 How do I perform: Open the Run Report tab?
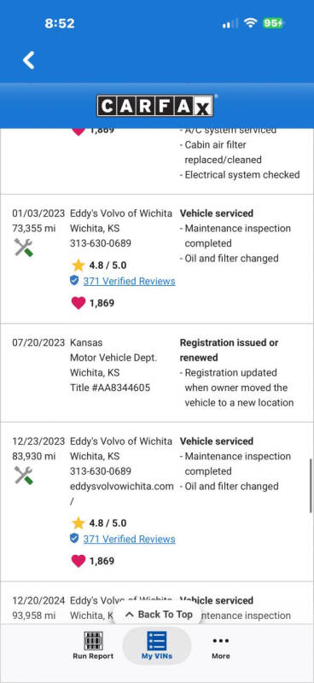[x=93, y=645]
